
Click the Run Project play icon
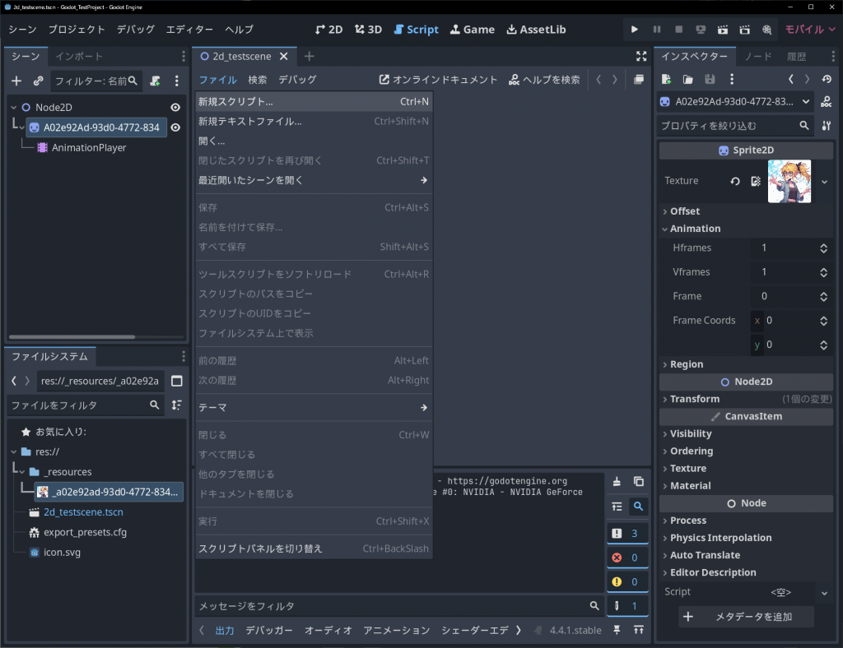pos(634,30)
